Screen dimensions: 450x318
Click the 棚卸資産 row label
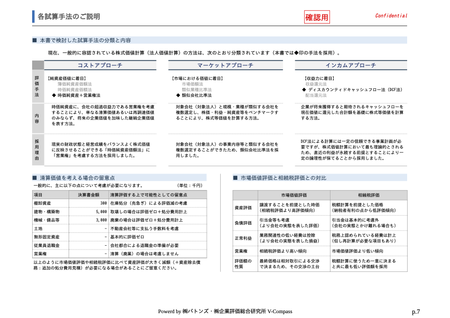[x=42, y=203]
